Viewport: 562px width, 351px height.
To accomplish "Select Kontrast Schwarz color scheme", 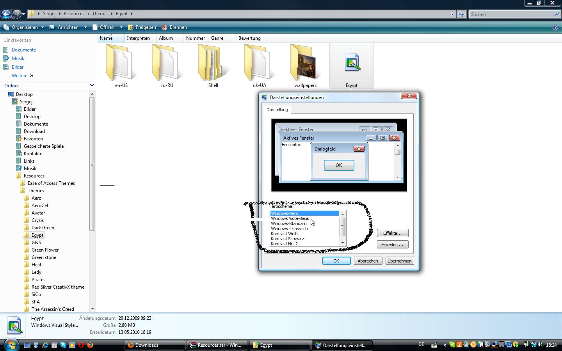I will pyautogui.click(x=287, y=239).
